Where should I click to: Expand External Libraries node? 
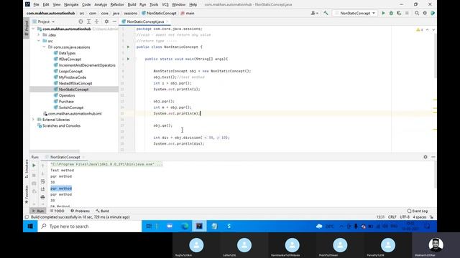[x=33, y=120]
